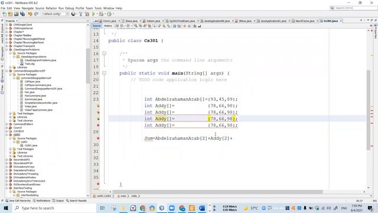Collapse the main method fold at line 19

pyautogui.click(x=104, y=73)
